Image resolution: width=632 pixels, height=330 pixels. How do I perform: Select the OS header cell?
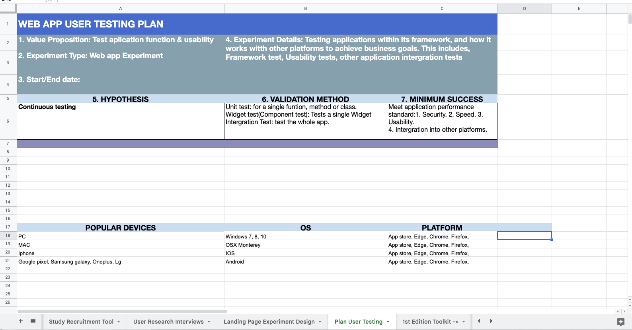coord(306,227)
